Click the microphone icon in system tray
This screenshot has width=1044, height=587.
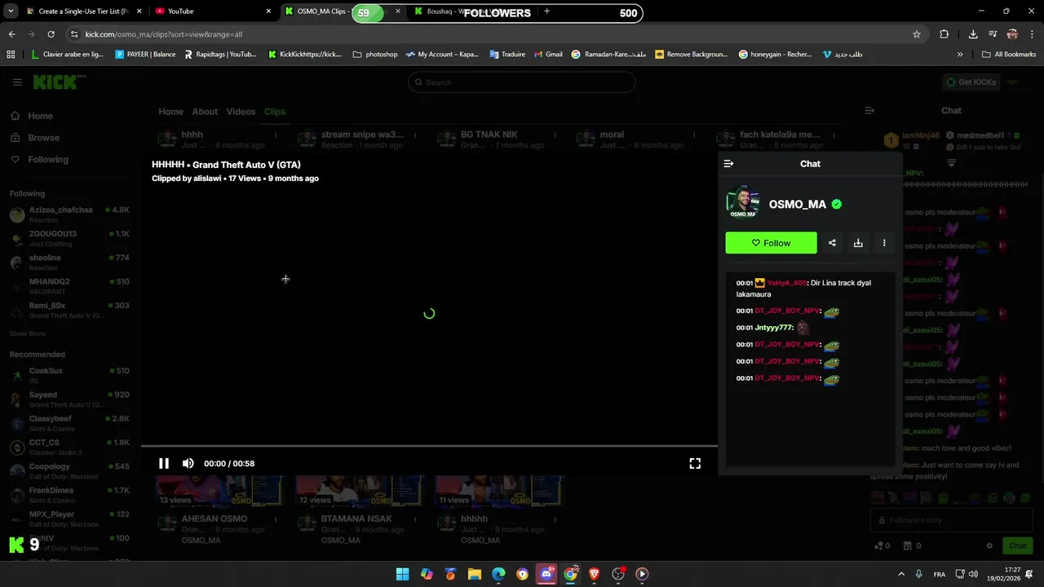919,574
